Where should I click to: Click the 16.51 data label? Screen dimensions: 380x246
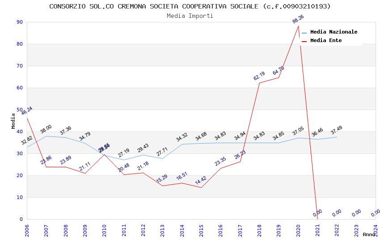pos(182,176)
